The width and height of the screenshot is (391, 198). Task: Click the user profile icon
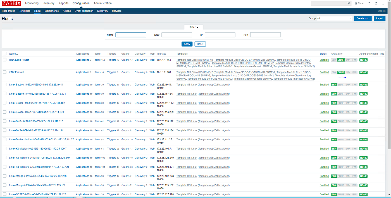pyautogui.click(x=376, y=3)
